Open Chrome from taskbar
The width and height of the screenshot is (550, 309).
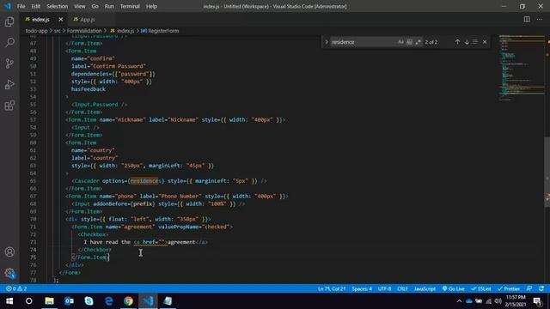point(128,301)
